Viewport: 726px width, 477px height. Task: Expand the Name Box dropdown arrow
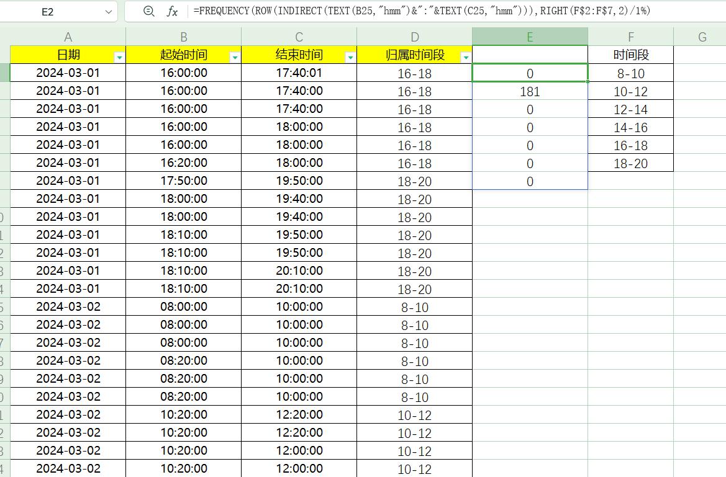point(108,12)
